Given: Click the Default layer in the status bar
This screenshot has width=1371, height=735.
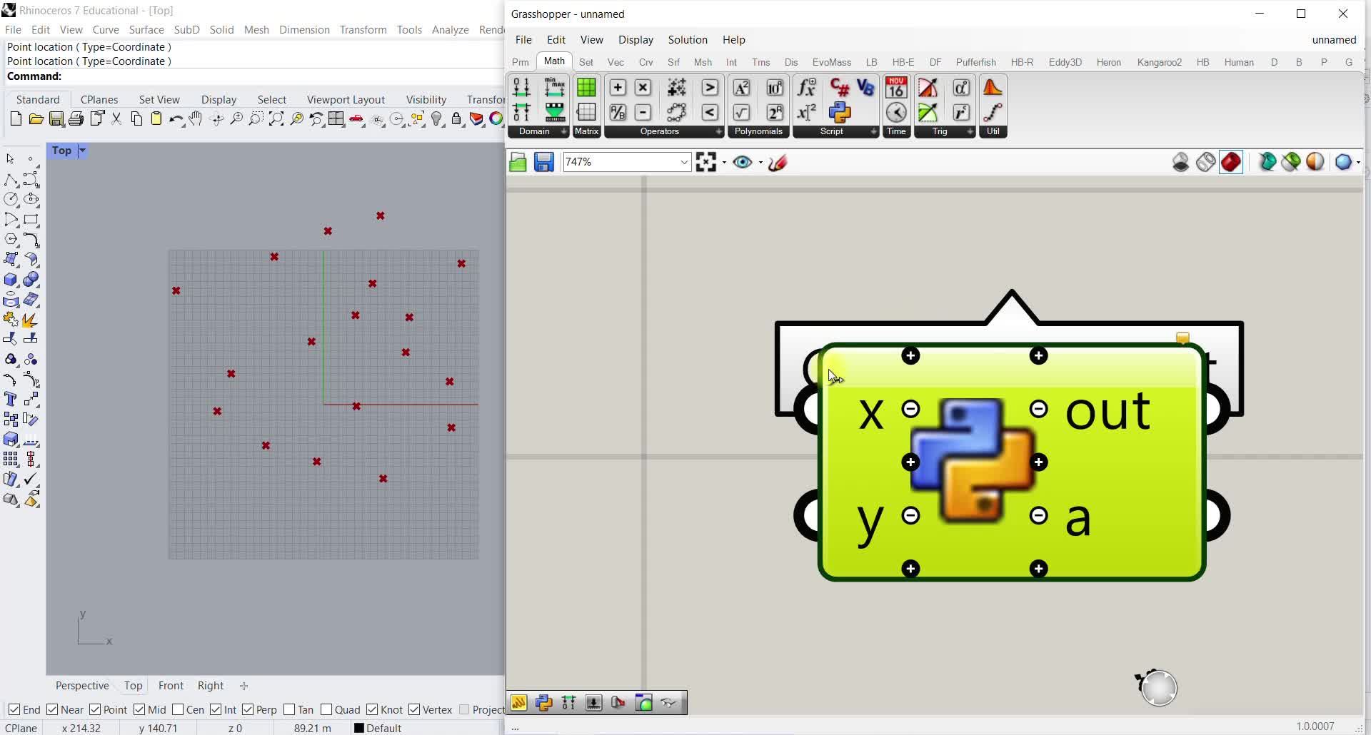Looking at the screenshot, I should 378,728.
